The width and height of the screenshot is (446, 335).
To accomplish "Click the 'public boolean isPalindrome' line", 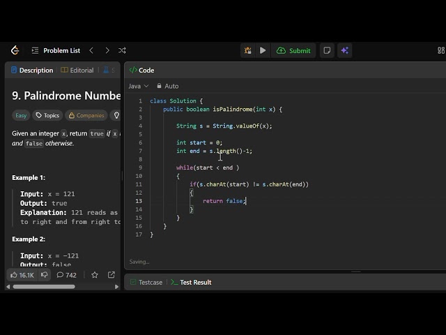I will [223, 110].
